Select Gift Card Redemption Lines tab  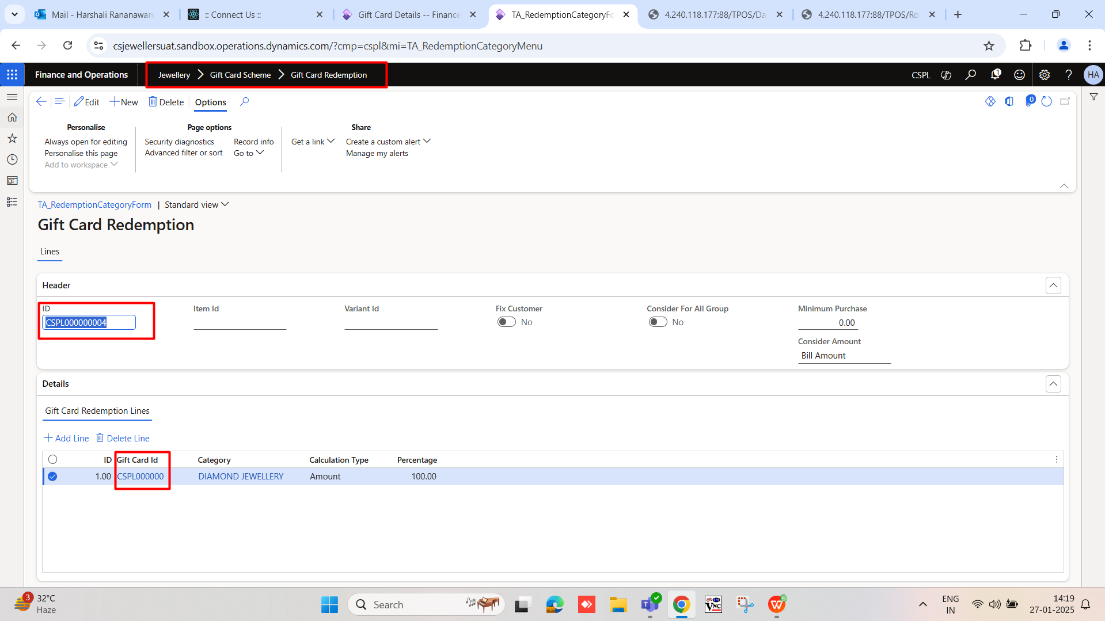tap(97, 411)
